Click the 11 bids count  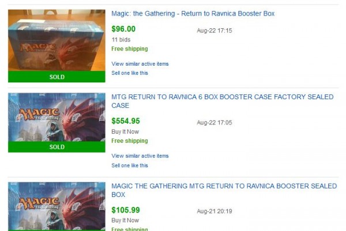120,39
